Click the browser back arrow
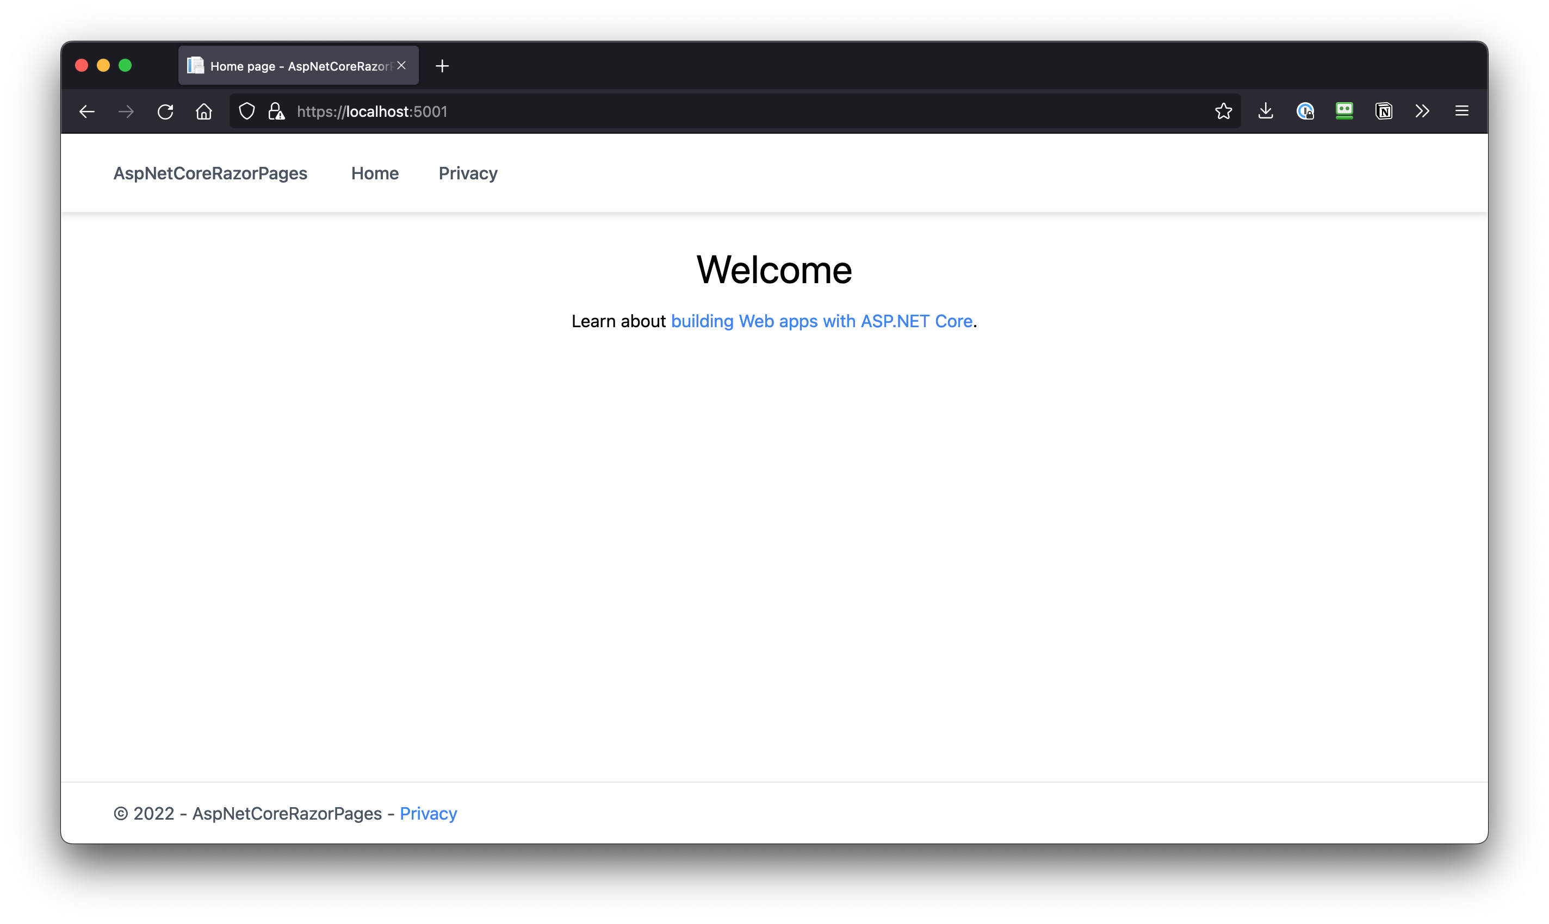Viewport: 1549px width, 924px height. click(87, 111)
